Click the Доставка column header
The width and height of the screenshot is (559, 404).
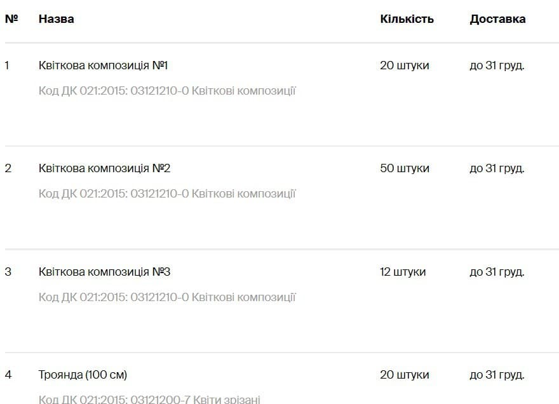497,19
